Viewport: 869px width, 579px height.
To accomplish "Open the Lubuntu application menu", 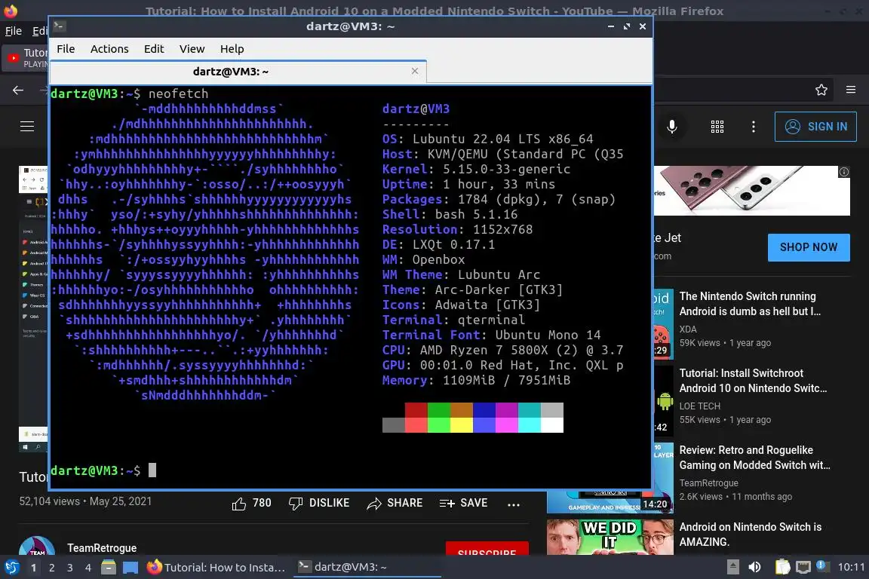I will 11,567.
